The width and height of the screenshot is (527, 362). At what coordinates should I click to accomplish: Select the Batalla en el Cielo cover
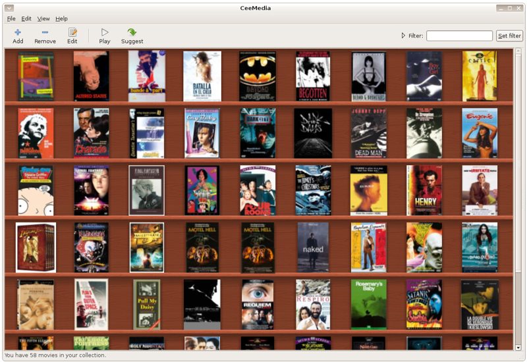point(202,76)
